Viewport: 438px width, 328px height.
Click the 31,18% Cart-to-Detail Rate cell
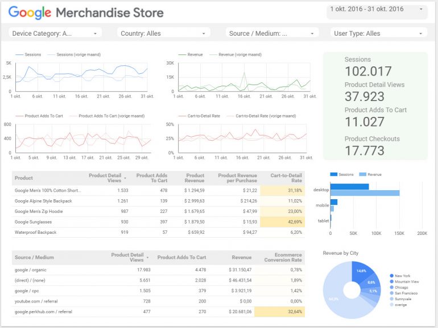(x=282, y=191)
